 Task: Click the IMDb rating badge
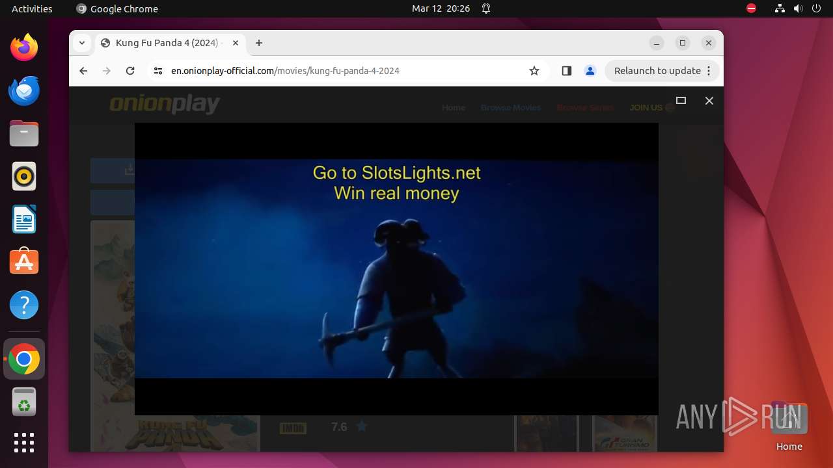[293, 428]
